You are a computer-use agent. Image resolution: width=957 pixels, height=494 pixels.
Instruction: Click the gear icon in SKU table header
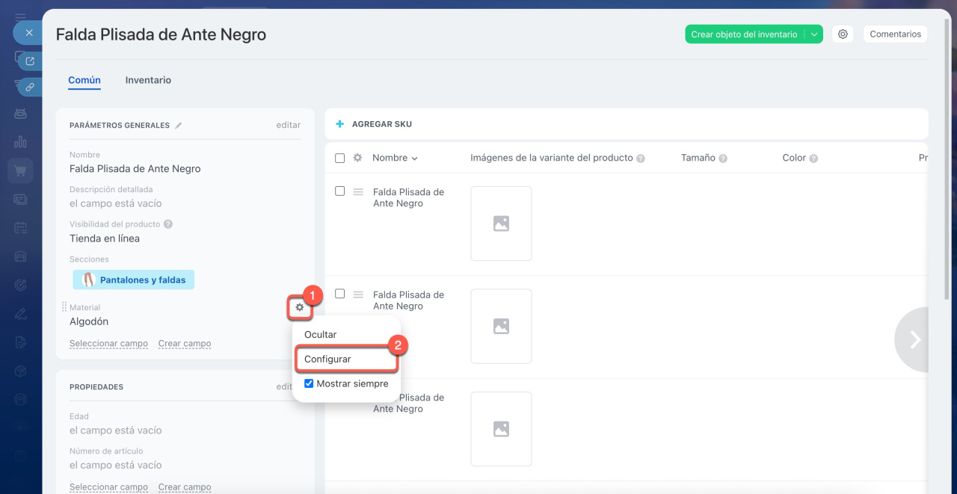(357, 158)
